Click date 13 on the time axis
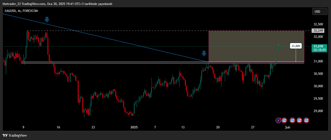Screen dimensions: 331x140 click(183, 127)
